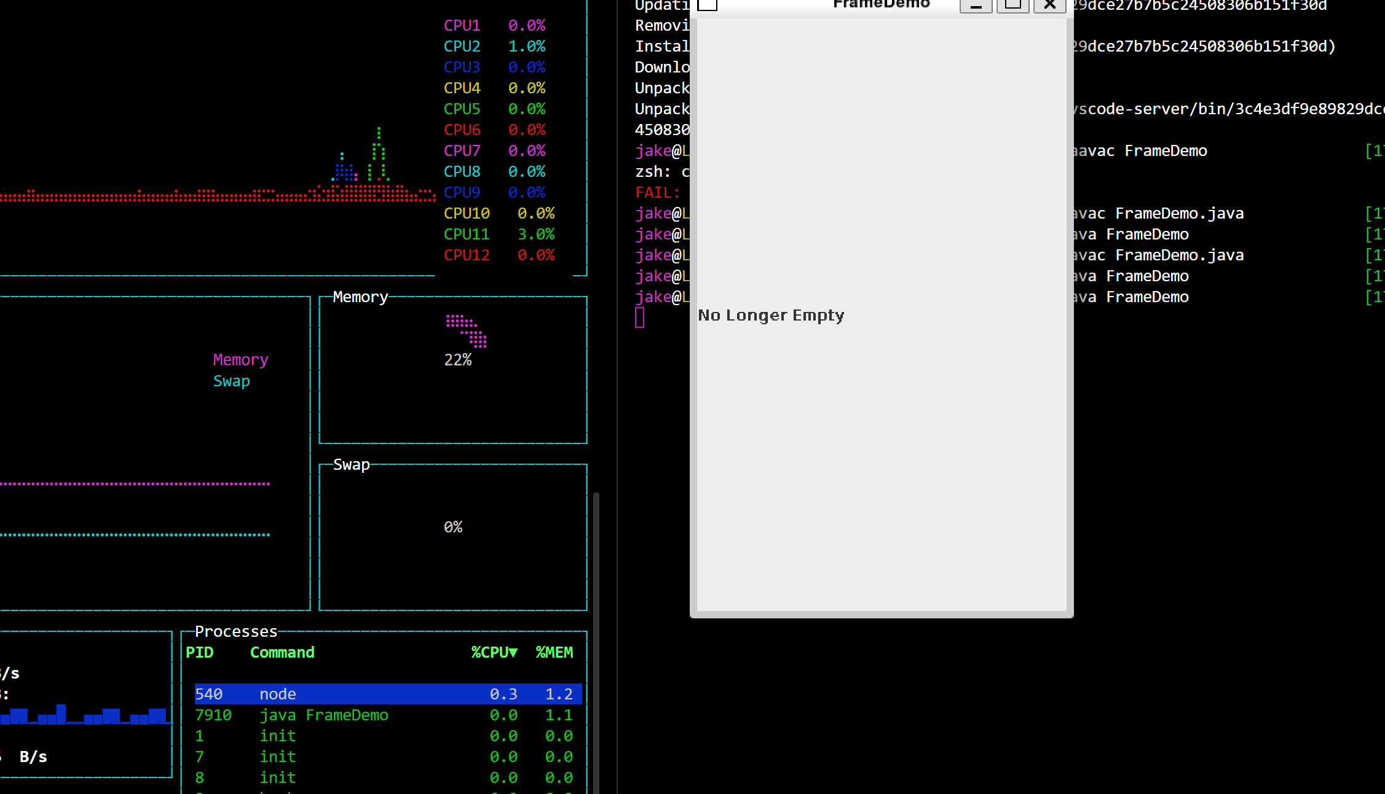Sort processes by the Command column header

point(282,652)
